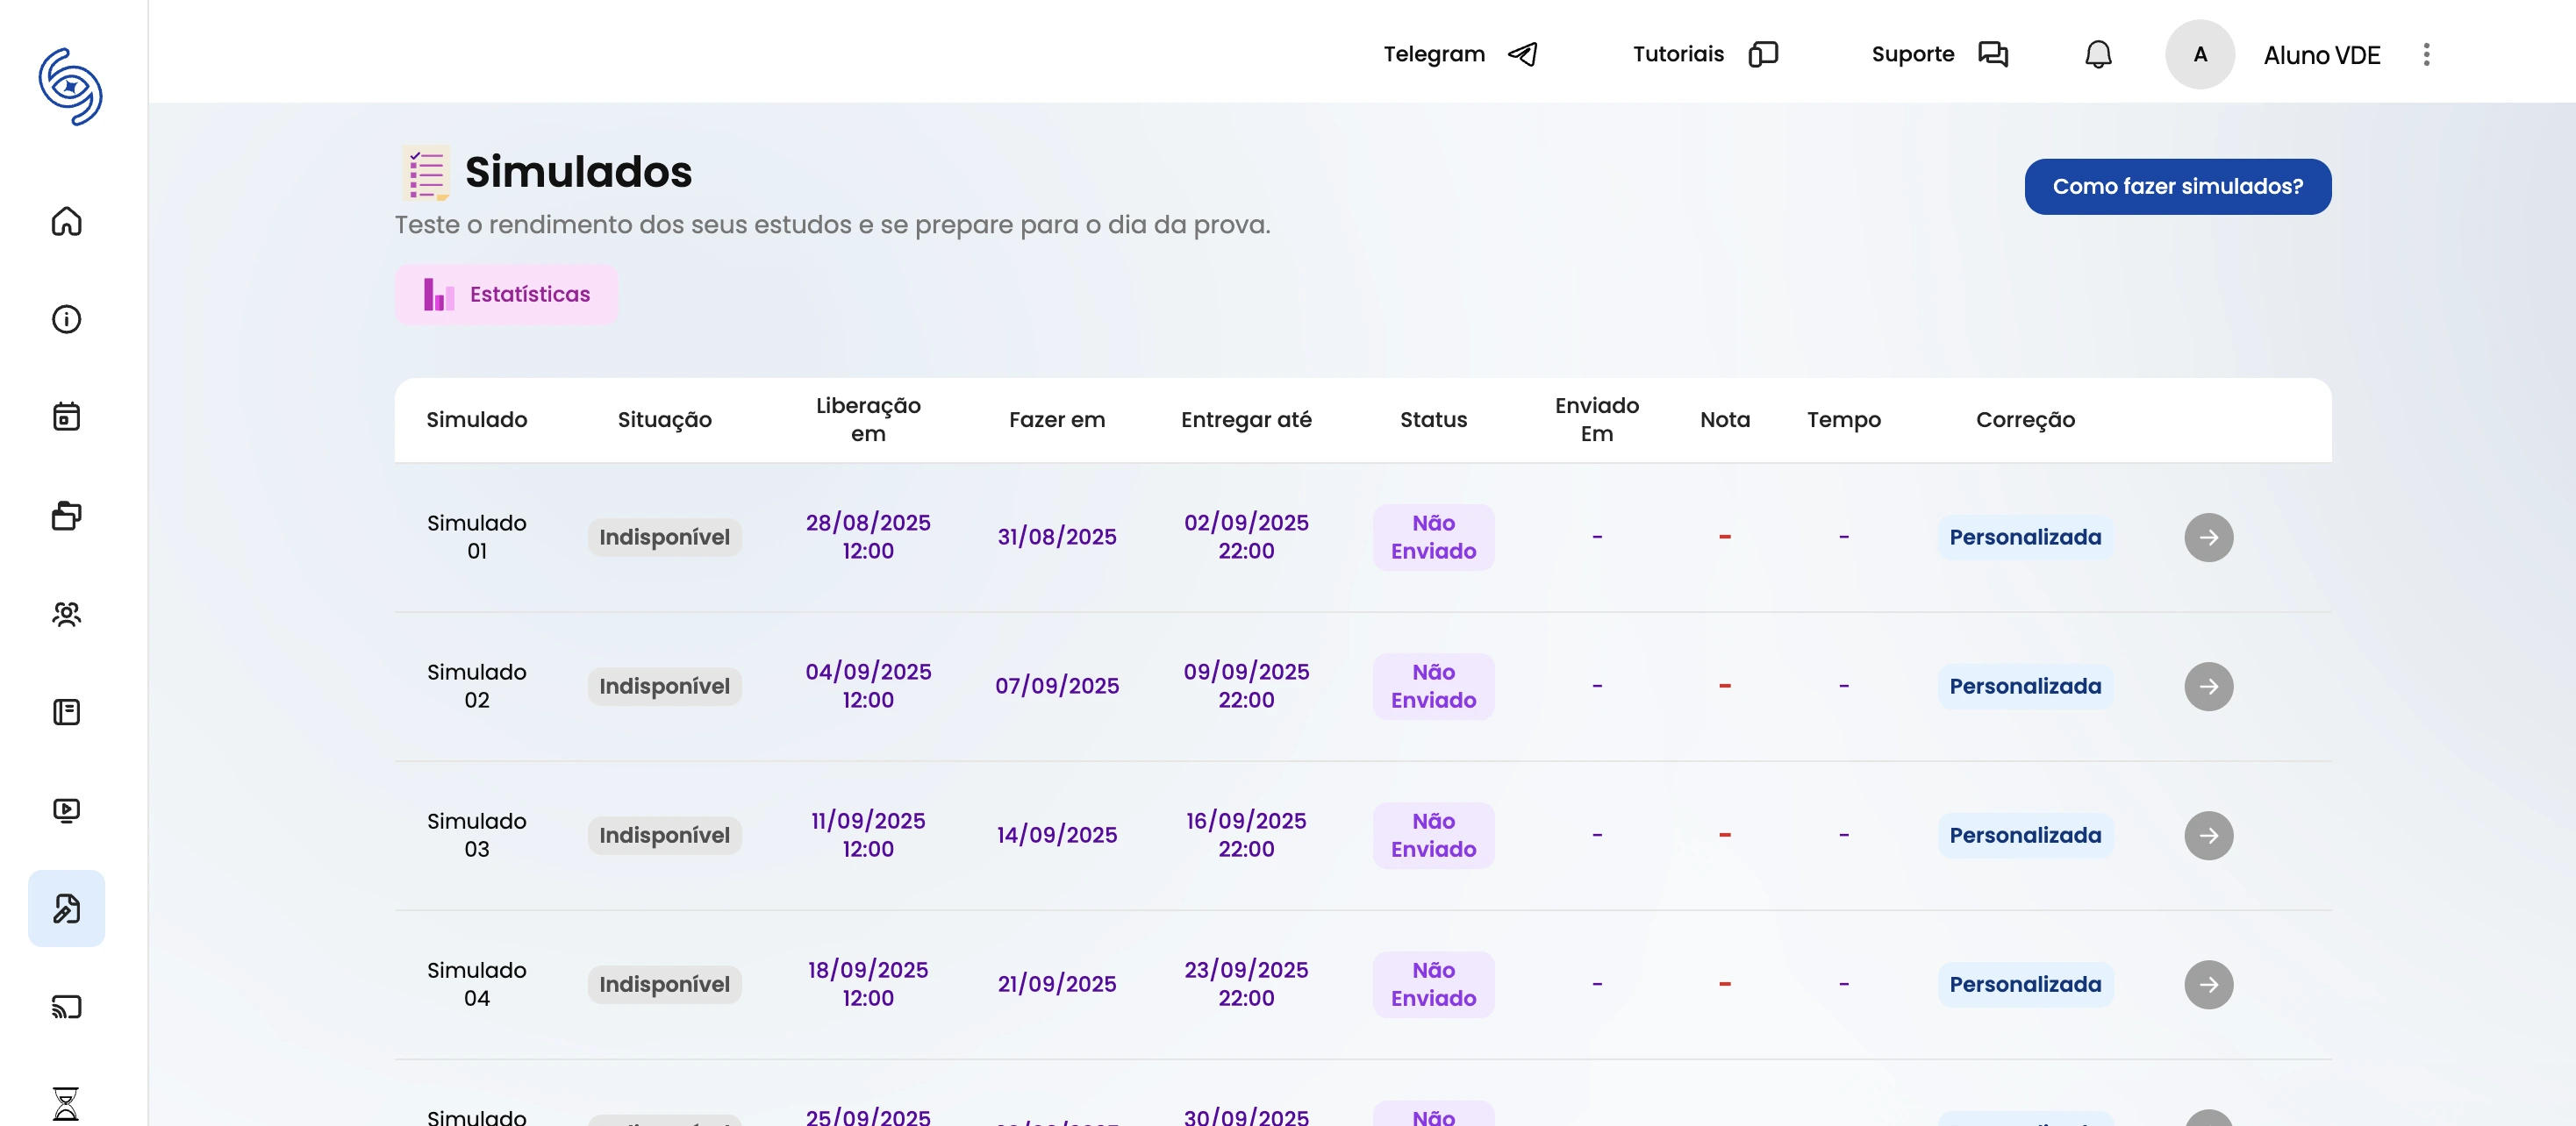
Task: Click the hourglass sidebar icon
Action: [x=66, y=1103]
